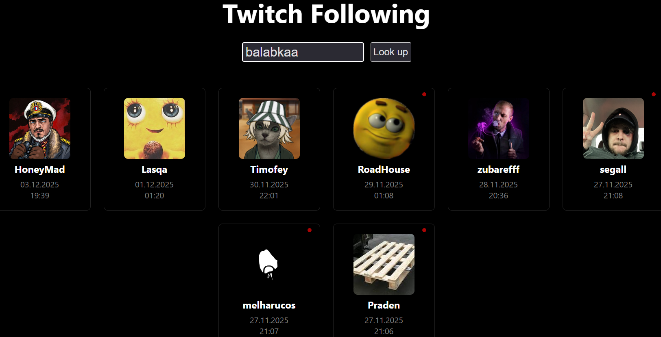
Task: Focus the username field containing balabkaa
Action: pos(303,52)
